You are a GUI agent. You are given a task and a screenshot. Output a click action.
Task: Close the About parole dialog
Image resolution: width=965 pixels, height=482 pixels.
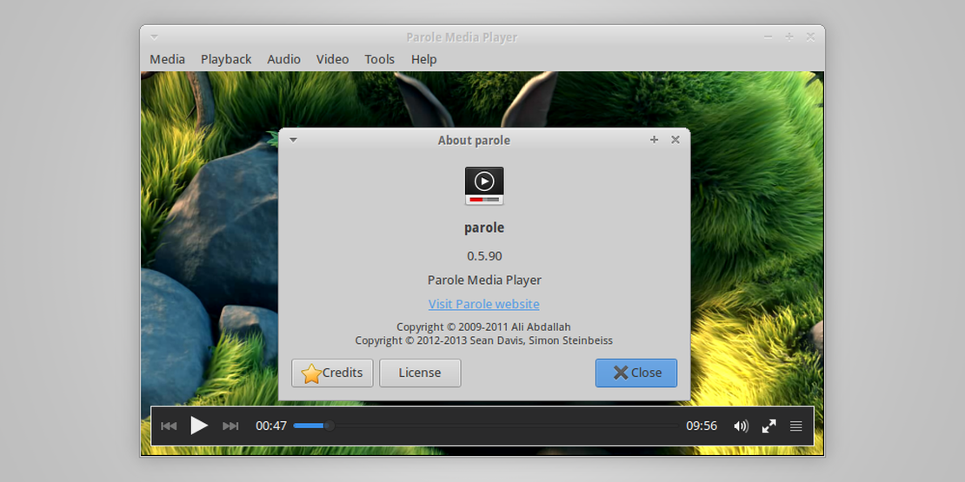636,373
